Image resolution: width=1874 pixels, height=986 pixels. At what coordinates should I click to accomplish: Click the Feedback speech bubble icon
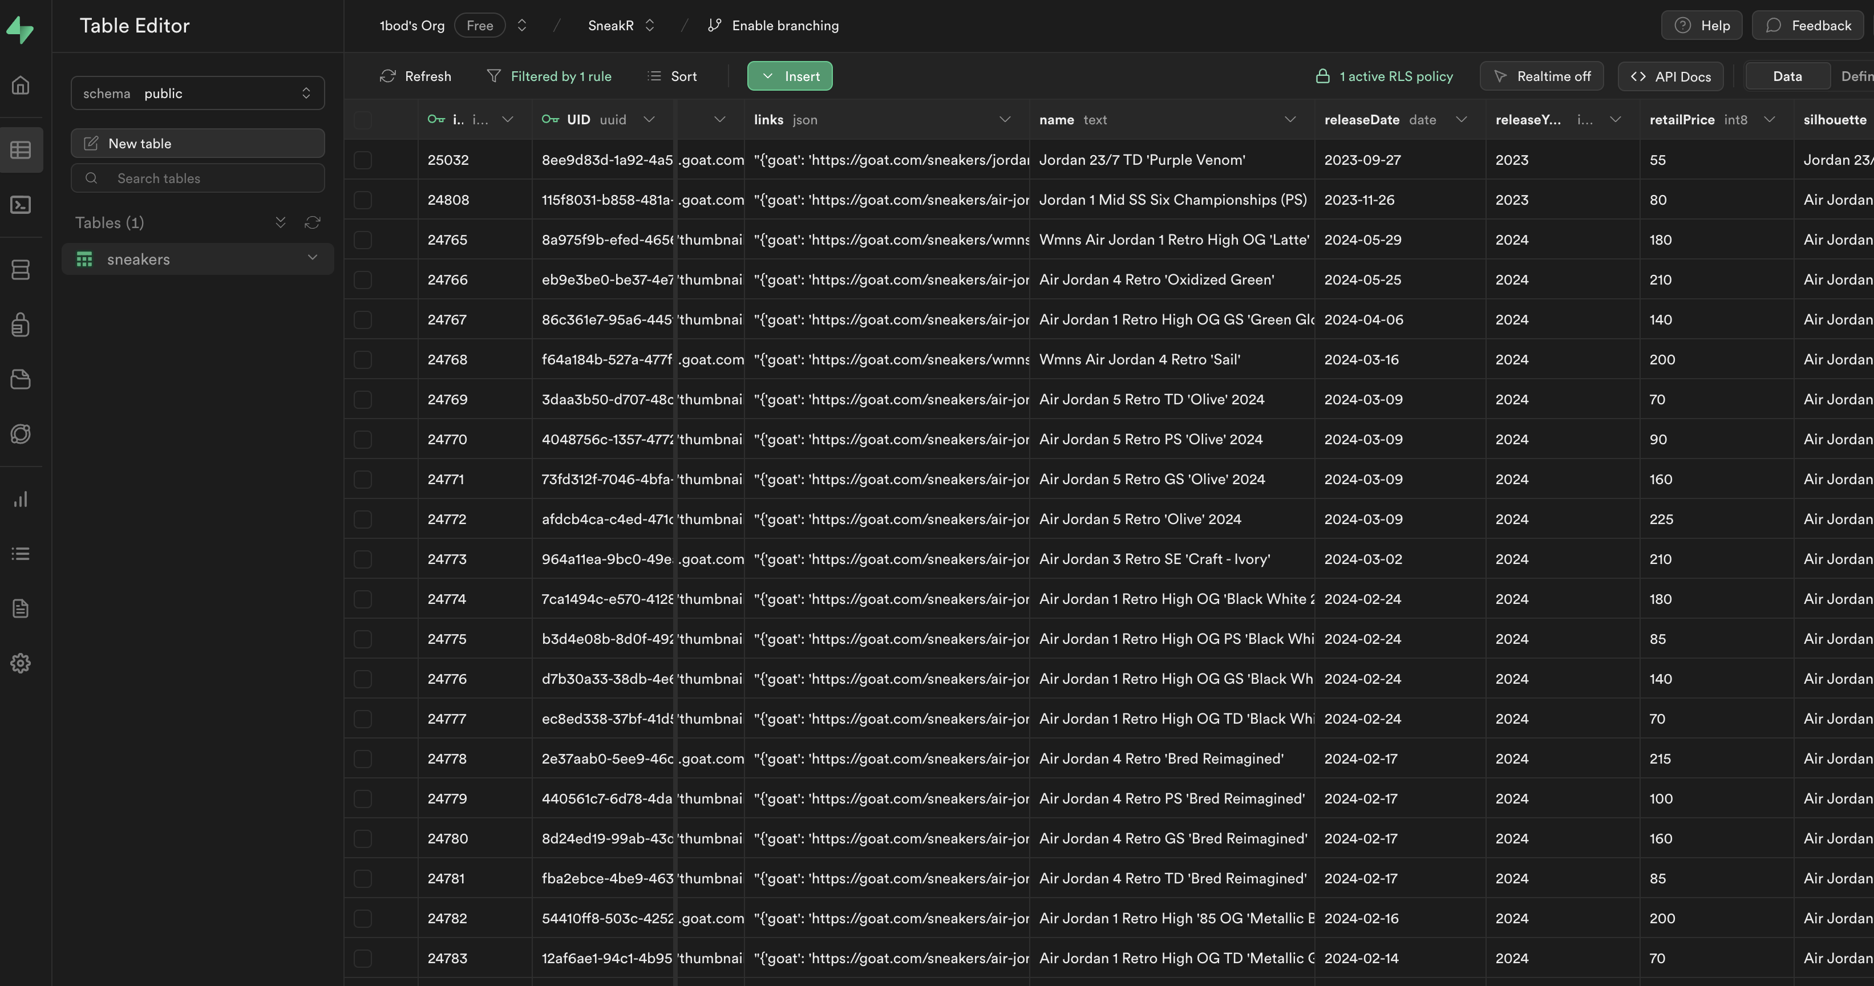point(1773,26)
